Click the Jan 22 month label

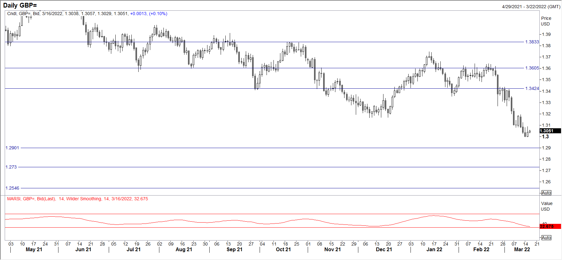point(434,249)
